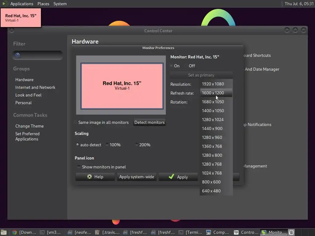The image size is (315, 236).
Task: Select 1920 x 1080 resolution option
Action: tap(216, 84)
